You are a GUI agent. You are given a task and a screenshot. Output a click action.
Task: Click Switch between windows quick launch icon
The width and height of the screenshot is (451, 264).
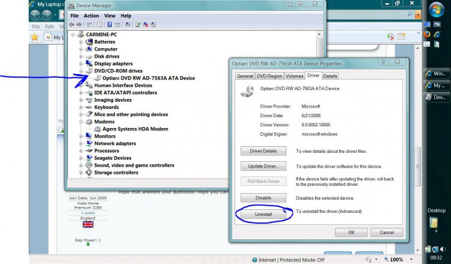437,25
